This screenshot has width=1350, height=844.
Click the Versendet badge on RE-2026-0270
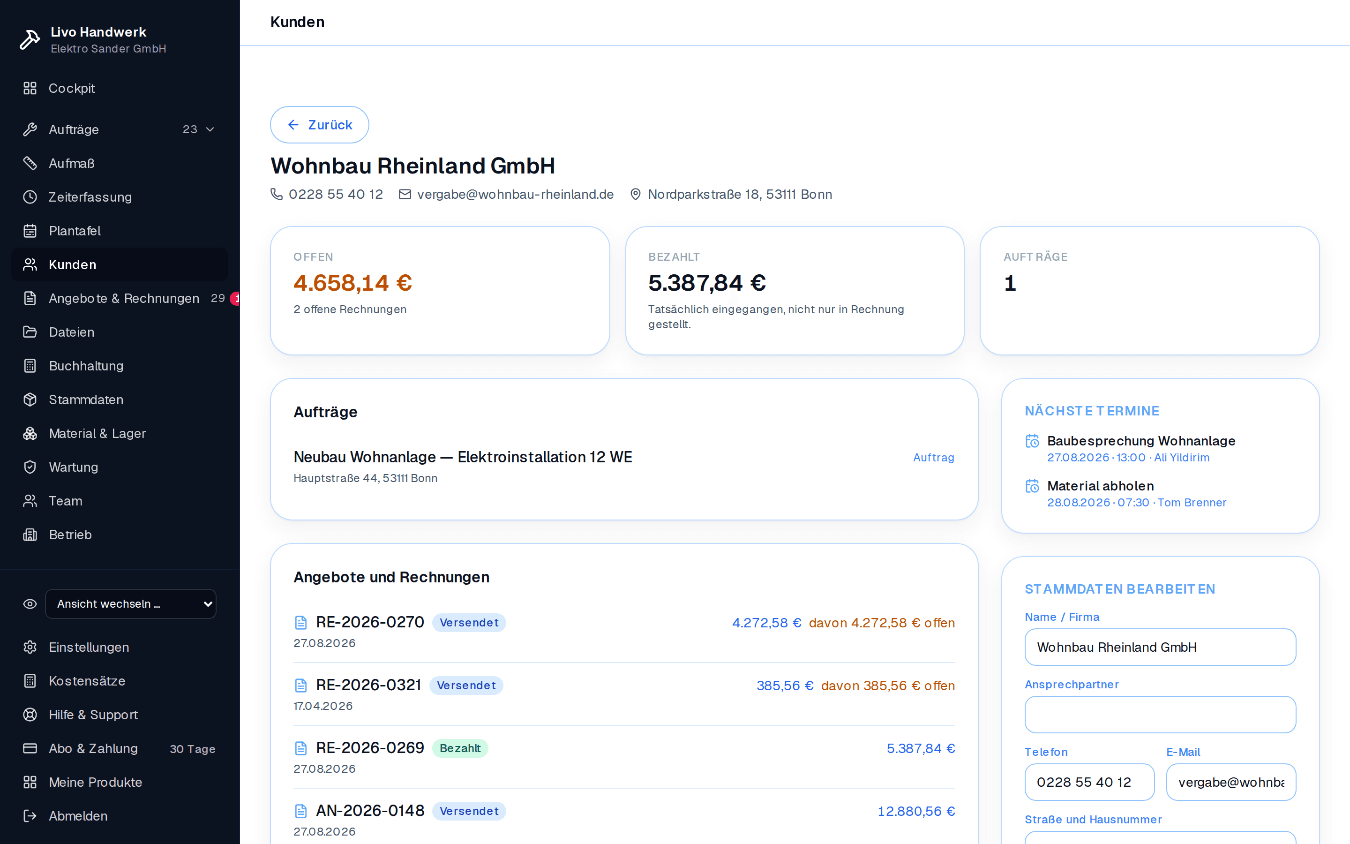(x=469, y=622)
